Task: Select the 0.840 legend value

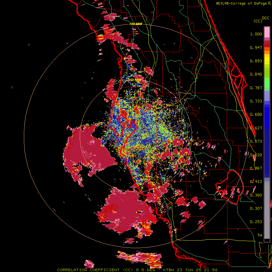Action: (x=256, y=74)
